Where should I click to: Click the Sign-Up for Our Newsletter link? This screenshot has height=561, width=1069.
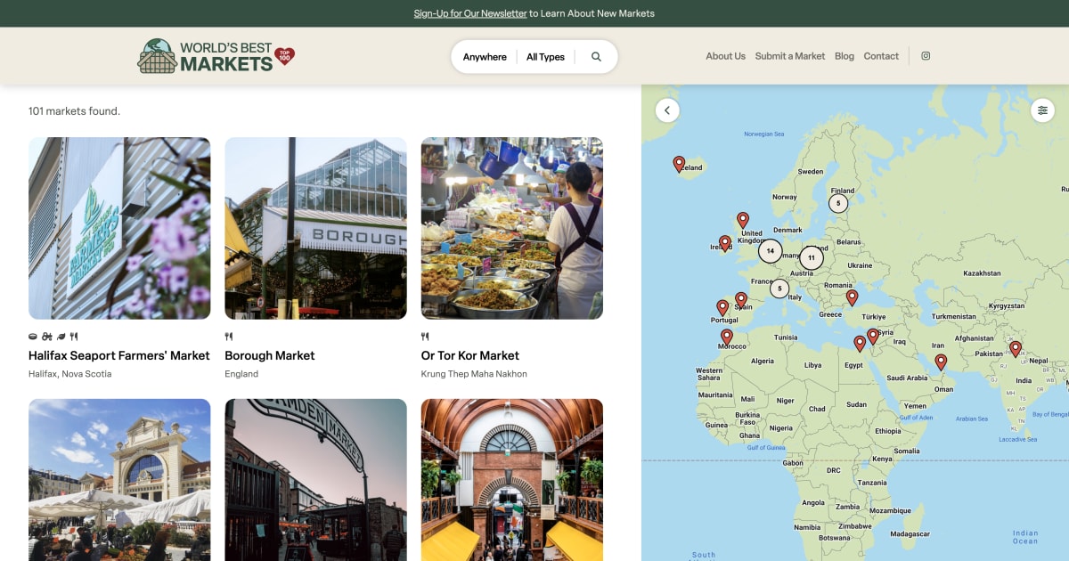tap(470, 12)
